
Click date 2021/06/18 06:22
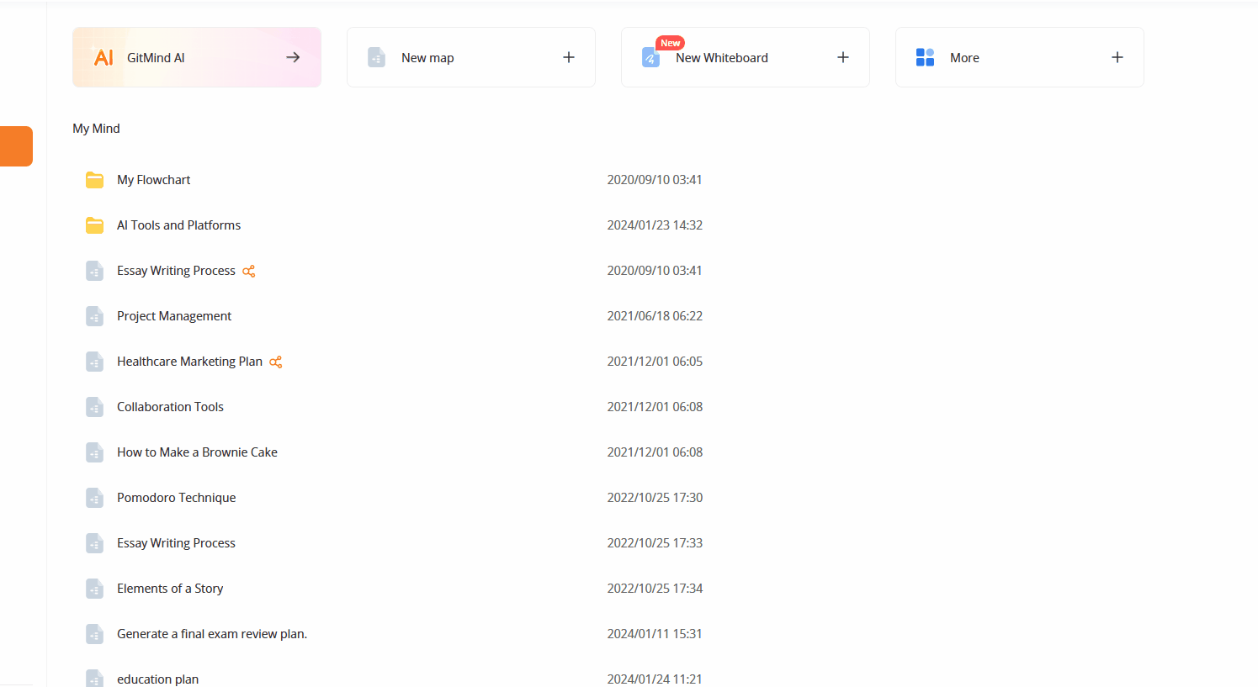[x=655, y=316]
